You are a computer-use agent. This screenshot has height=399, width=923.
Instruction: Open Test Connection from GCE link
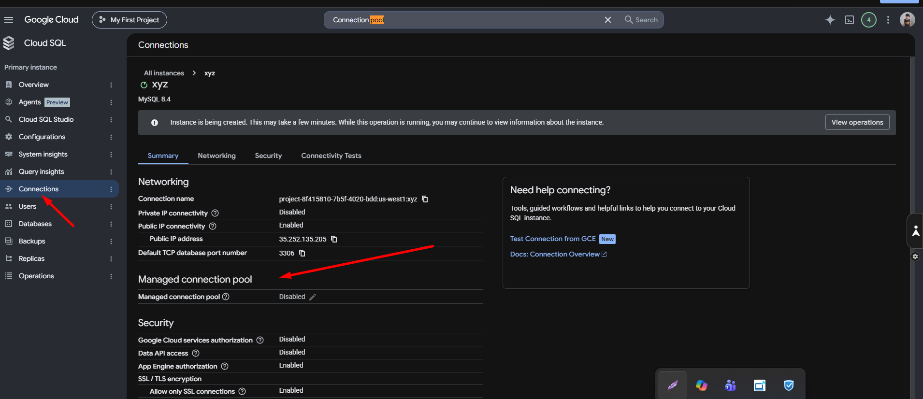pos(553,239)
